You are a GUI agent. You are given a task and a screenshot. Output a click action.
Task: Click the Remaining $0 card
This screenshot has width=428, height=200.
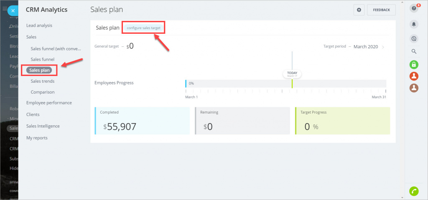pos(242,121)
